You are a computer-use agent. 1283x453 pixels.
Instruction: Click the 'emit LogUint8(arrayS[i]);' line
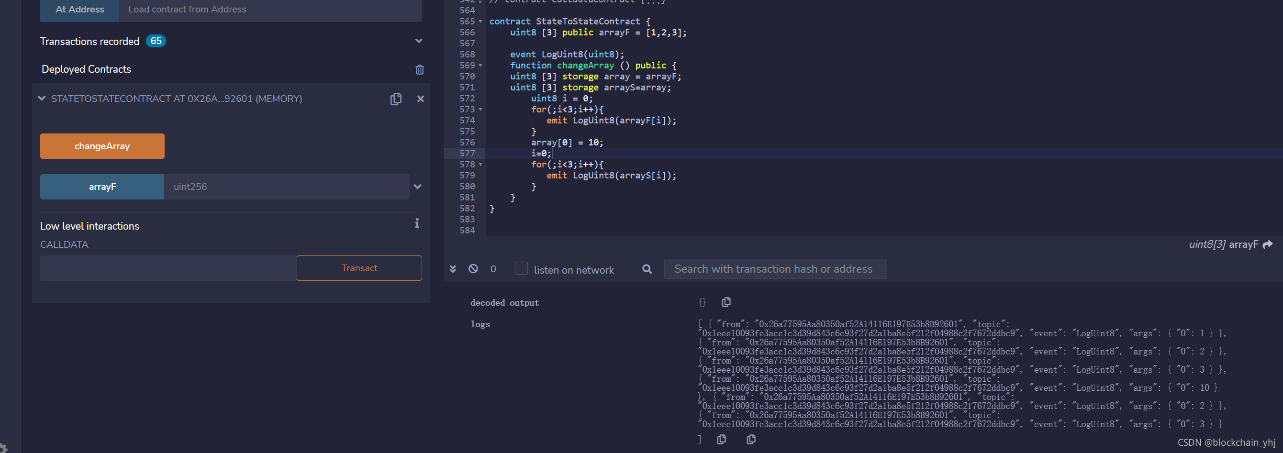click(611, 176)
